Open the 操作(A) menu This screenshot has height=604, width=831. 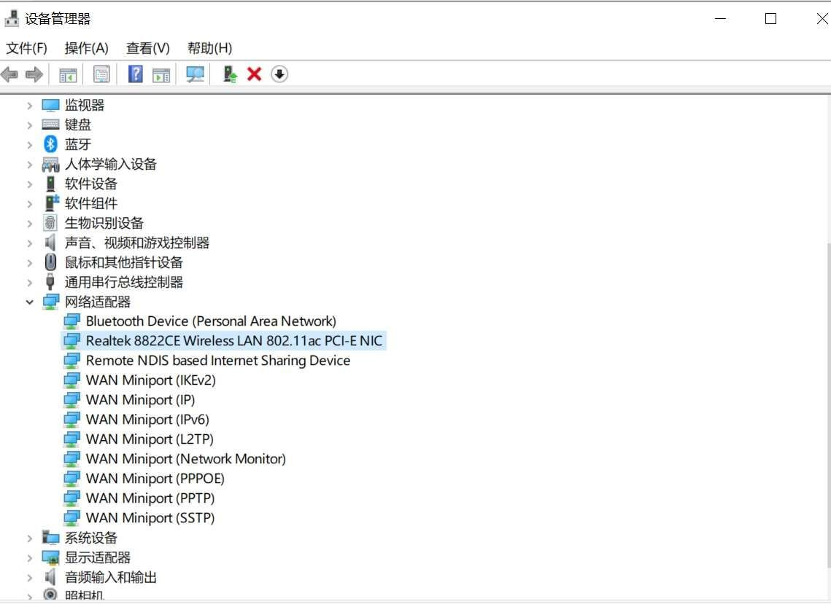[86, 48]
